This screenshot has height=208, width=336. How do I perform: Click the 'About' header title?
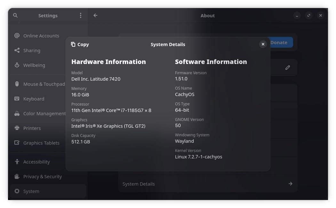[x=207, y=16]
